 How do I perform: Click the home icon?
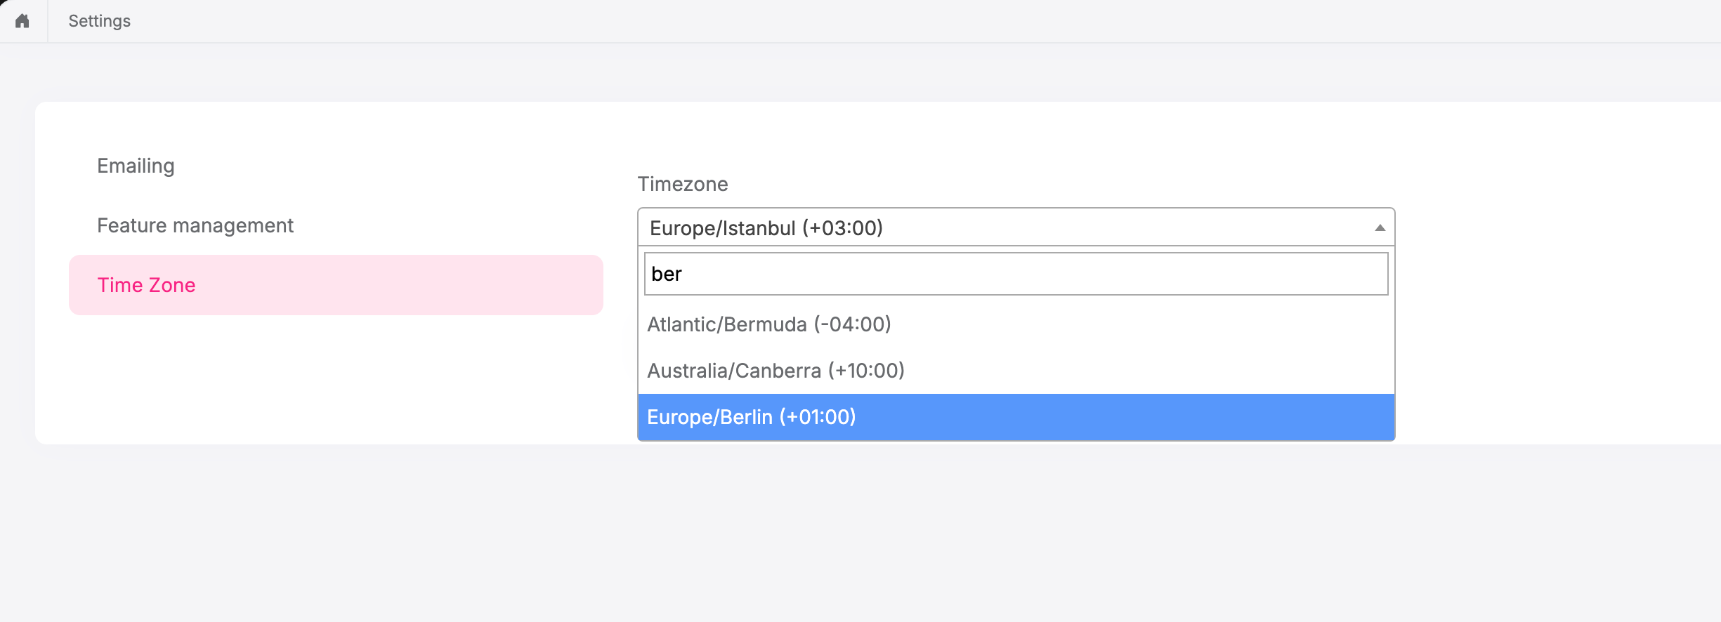(22, 21)
